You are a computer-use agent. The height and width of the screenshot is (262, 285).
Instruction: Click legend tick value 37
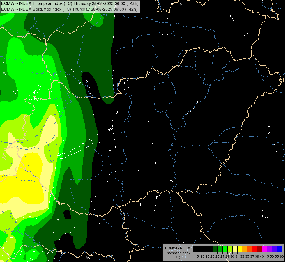(252, 256)
